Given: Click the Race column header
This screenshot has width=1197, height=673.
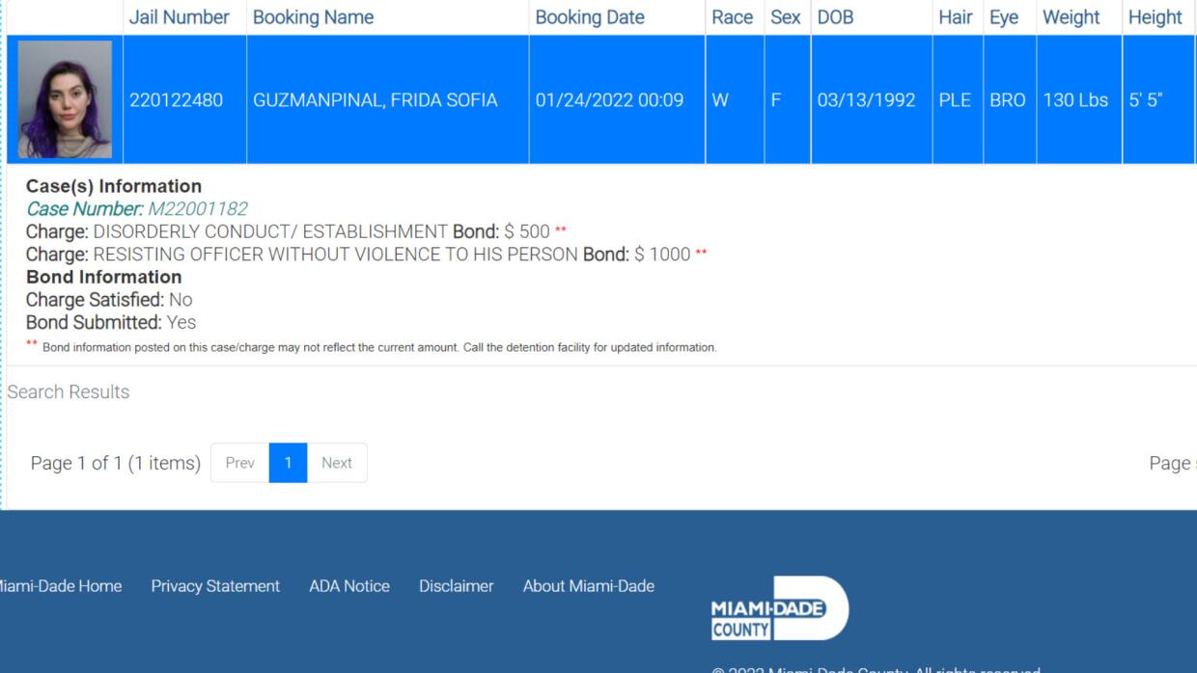Looking at the screenshot, I should point(732,17).
